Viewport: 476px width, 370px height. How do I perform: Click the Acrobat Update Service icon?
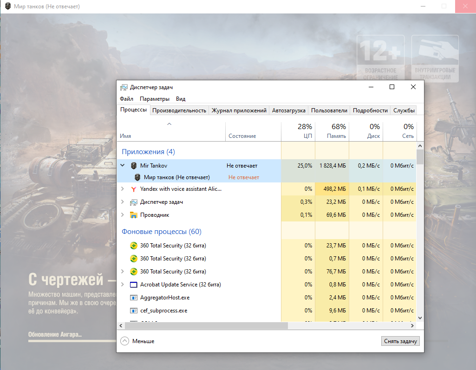pyautogui.click(x=134, y=285)
